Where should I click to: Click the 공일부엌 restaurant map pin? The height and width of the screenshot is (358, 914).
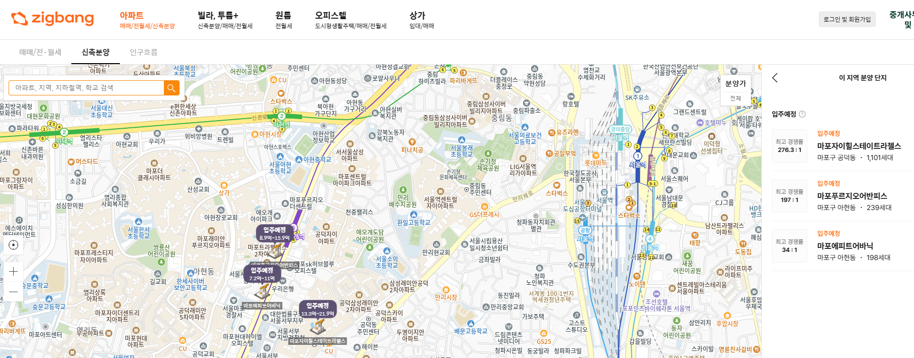pos(549,154)
